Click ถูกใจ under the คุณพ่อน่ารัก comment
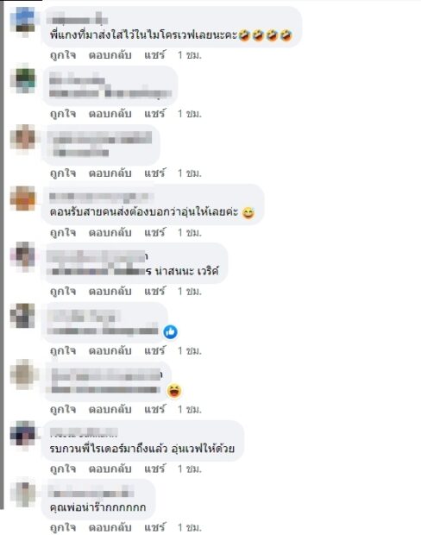The image size is (421, 535). coord(63,527)
